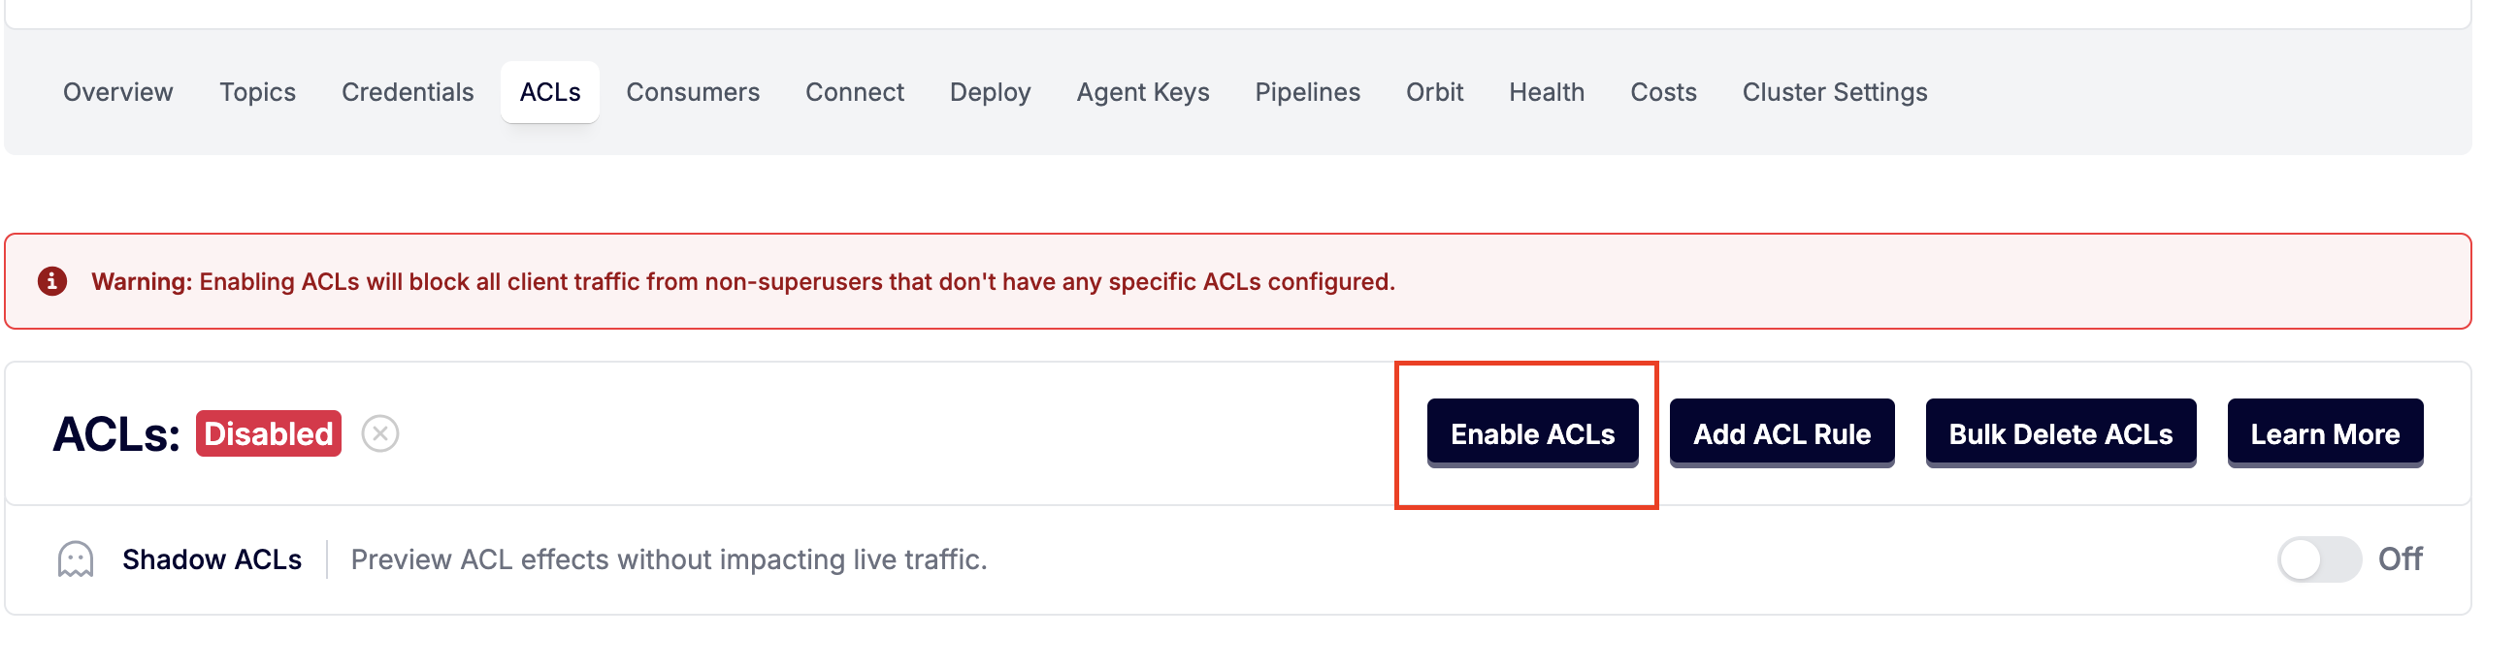Screen dimensions: 2517x669
Task: Click the circled X icon beside Disabled
Action: pos(380,433)
